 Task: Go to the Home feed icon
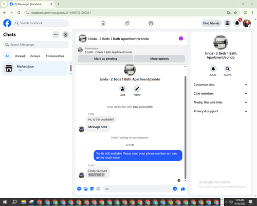[x=103, y=23]
